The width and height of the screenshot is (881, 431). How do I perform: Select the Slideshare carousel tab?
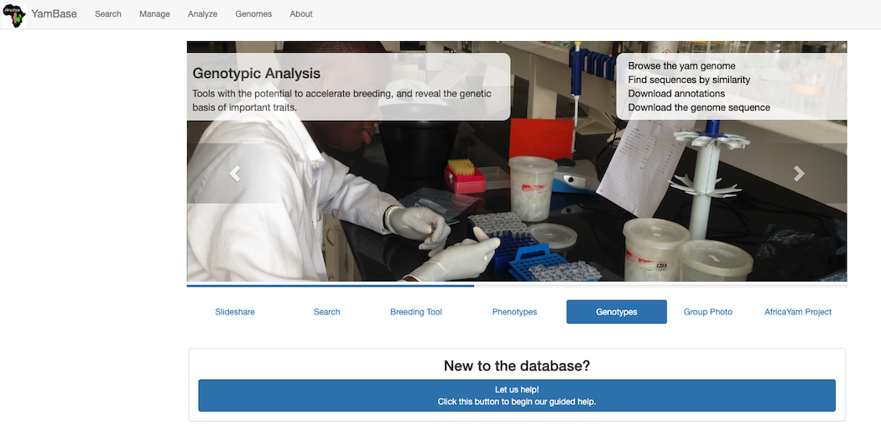click(x=235, y=312)
